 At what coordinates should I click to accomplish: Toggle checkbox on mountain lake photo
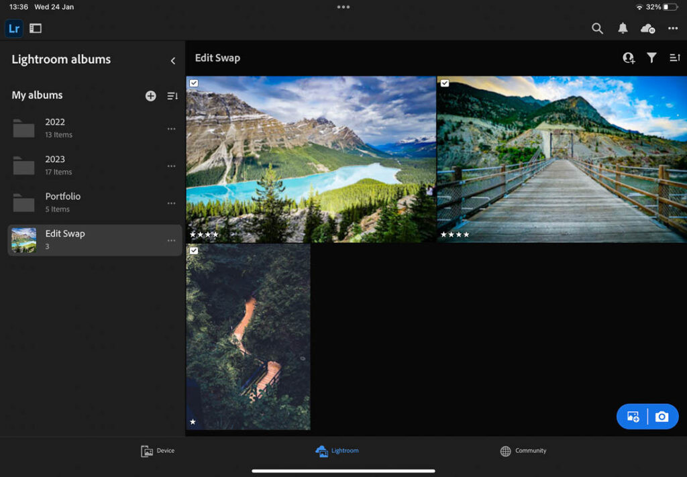coord(194,83)
